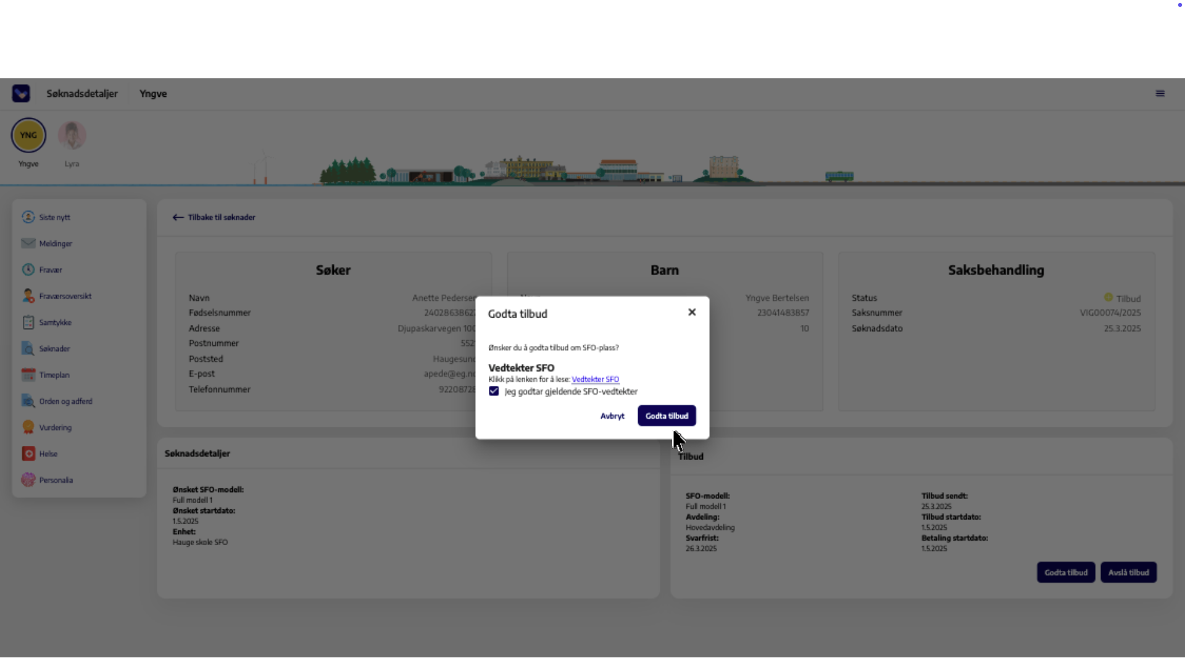
Task: Open Søknader in the sidebar menu
Action: point(54,349)
